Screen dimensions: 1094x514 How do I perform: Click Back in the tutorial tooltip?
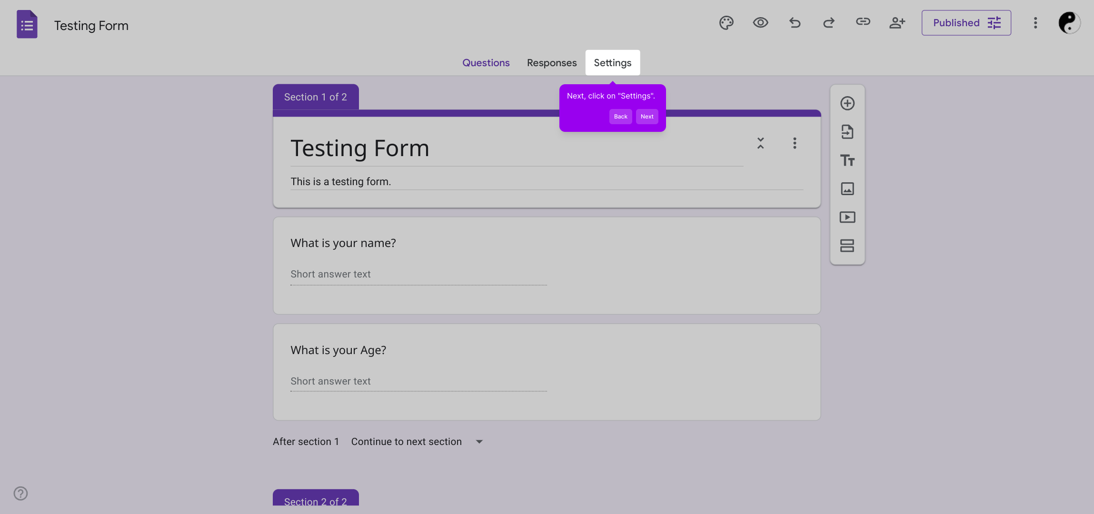click(621, 117)
